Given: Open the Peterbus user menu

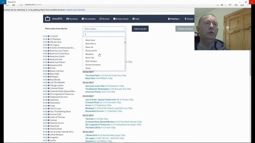Looking at the screenshot, I should click(x=174, y=19).
